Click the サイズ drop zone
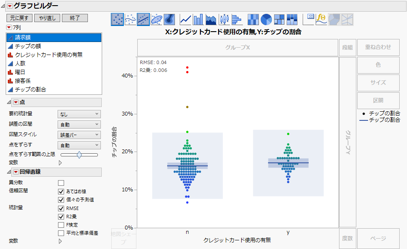Screen dimensions: 407x249 [x=378, y=83]
